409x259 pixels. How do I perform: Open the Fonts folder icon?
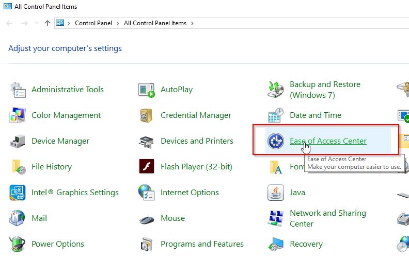[276, 167]
